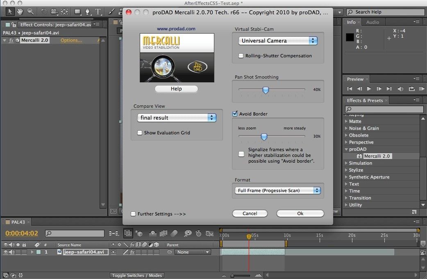Expand the jeep-safari04.avi layer properties
This screenshot has height=279, width=427.
pyautogui.click(x=32, y=252)
